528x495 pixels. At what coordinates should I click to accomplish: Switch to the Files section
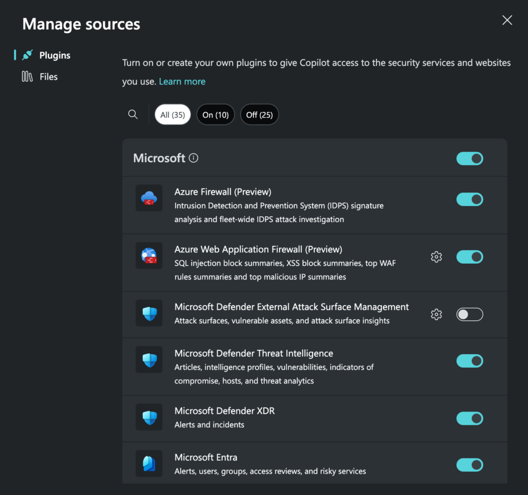click(x=48, y=76)
